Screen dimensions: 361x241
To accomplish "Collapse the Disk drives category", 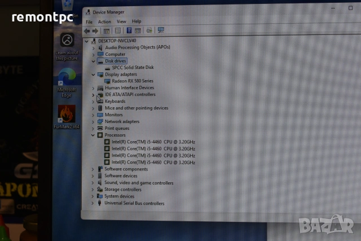I will point(93,62).
